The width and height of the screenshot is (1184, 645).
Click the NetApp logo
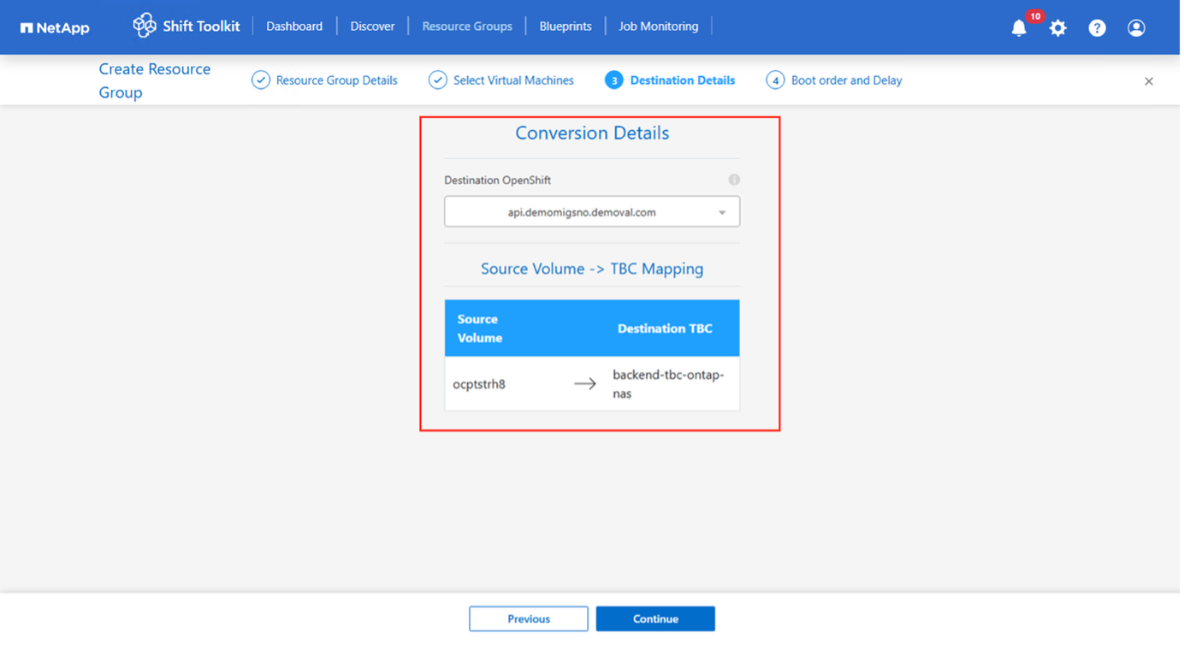click(55, 27)
